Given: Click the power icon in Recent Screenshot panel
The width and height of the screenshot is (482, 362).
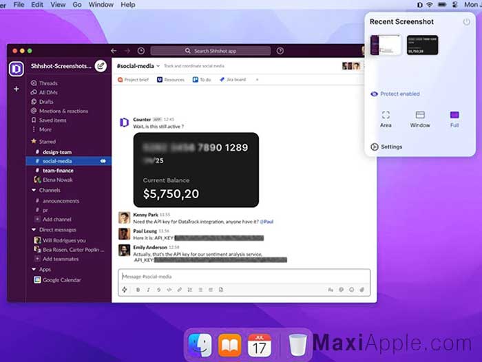Looking at the screenshot, I should pos(467,22).
